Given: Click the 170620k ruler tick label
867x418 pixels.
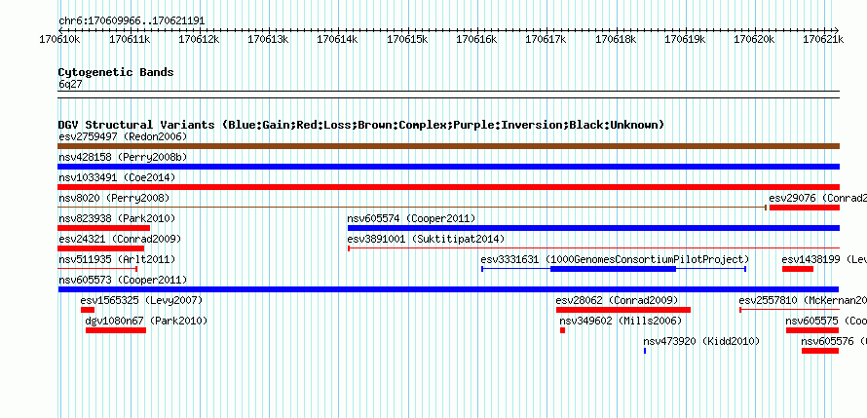Looking at the screenshot, I should coord(754,39).
